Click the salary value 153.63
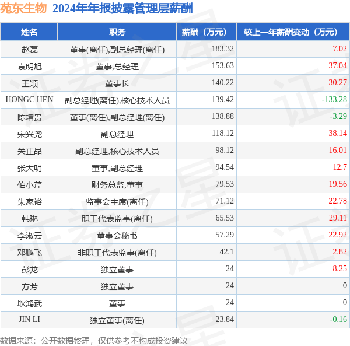Image resolution: width=350 pixels, height=346 pixels. pos(223,65)
